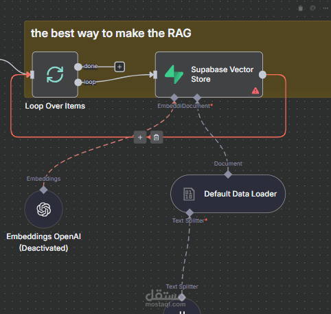Select the Loop Over Items node icon
Image resolution: width=331 pixels, height=314 pixels.
[55, 74]
